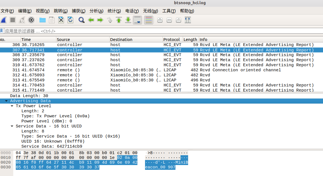This screenshot has height=176, width=323.
Task: Click the resize columns toolbar icon
Action: [188, 20]
